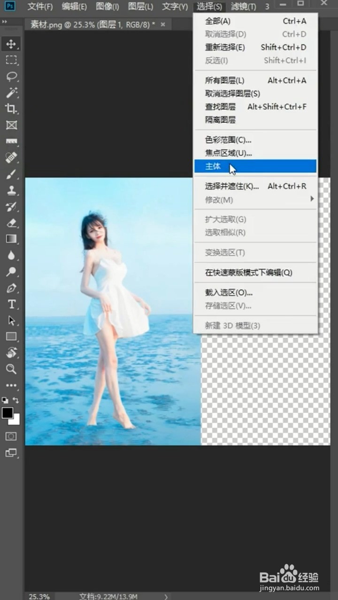Select the Brush tool
Viewport: 338px width, 600px height.
tap(11, 174)
